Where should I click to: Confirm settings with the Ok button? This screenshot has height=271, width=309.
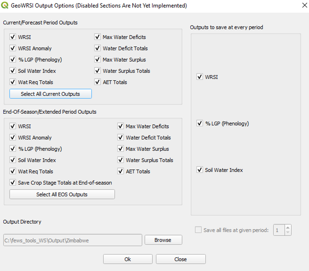[x=128, y=259]
